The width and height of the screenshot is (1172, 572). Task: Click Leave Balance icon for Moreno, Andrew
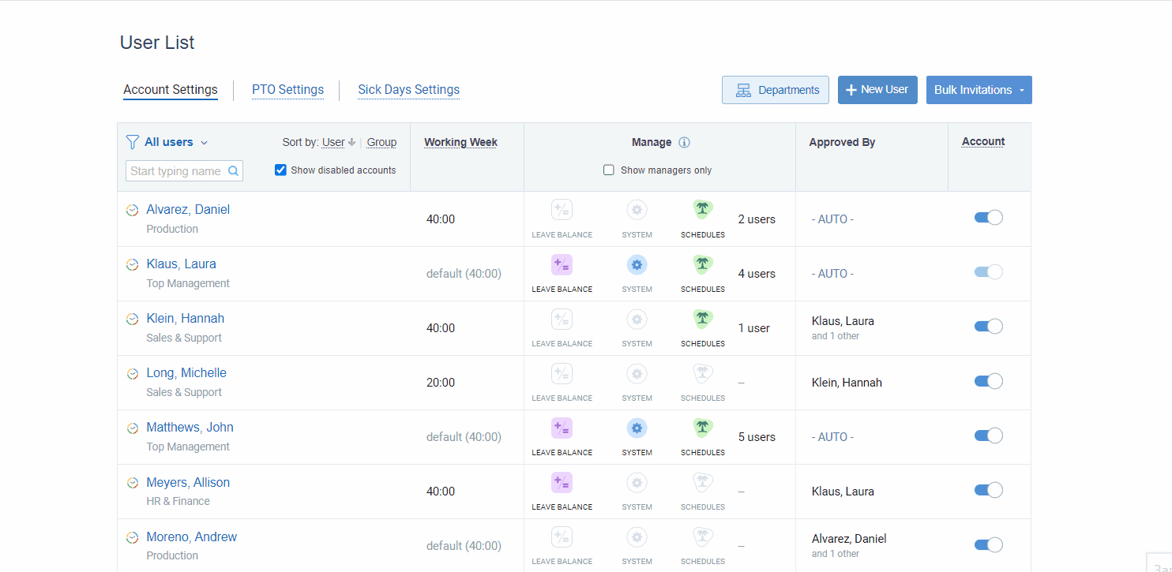coord(562,536)
